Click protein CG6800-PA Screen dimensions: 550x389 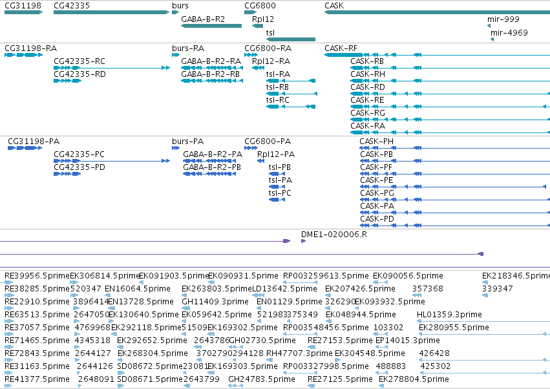(268, 142)
